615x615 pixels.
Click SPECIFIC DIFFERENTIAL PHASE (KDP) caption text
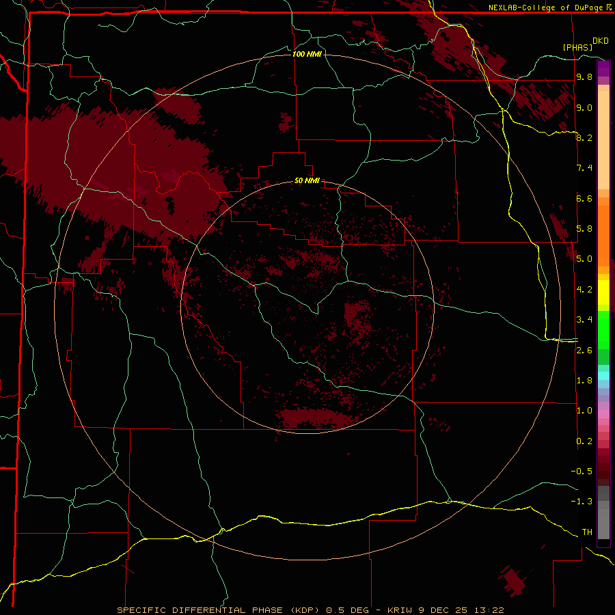[219, 610]
